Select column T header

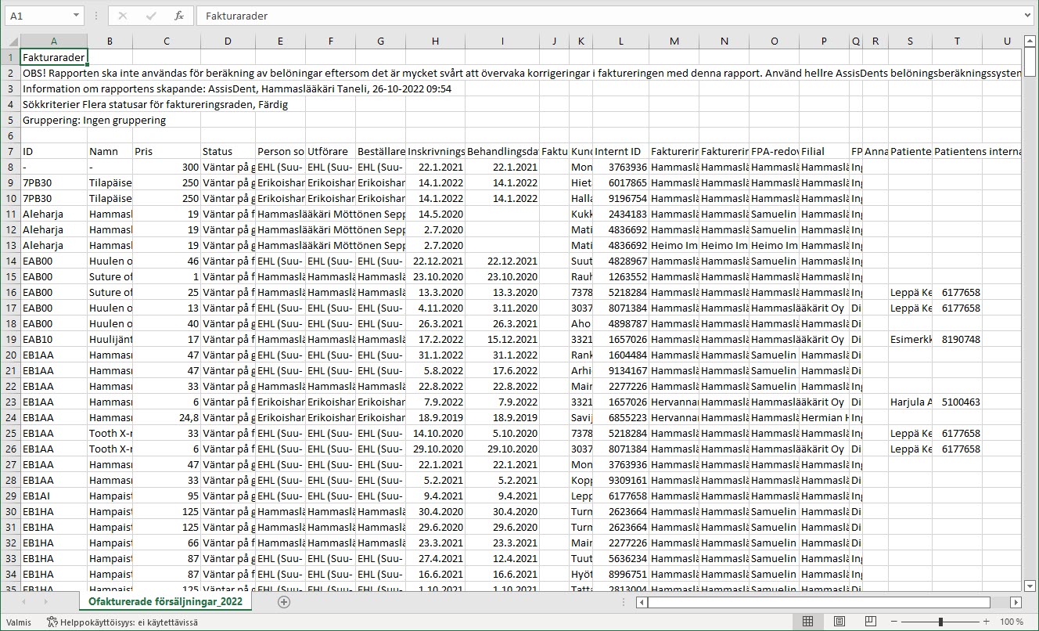point(958,41)
